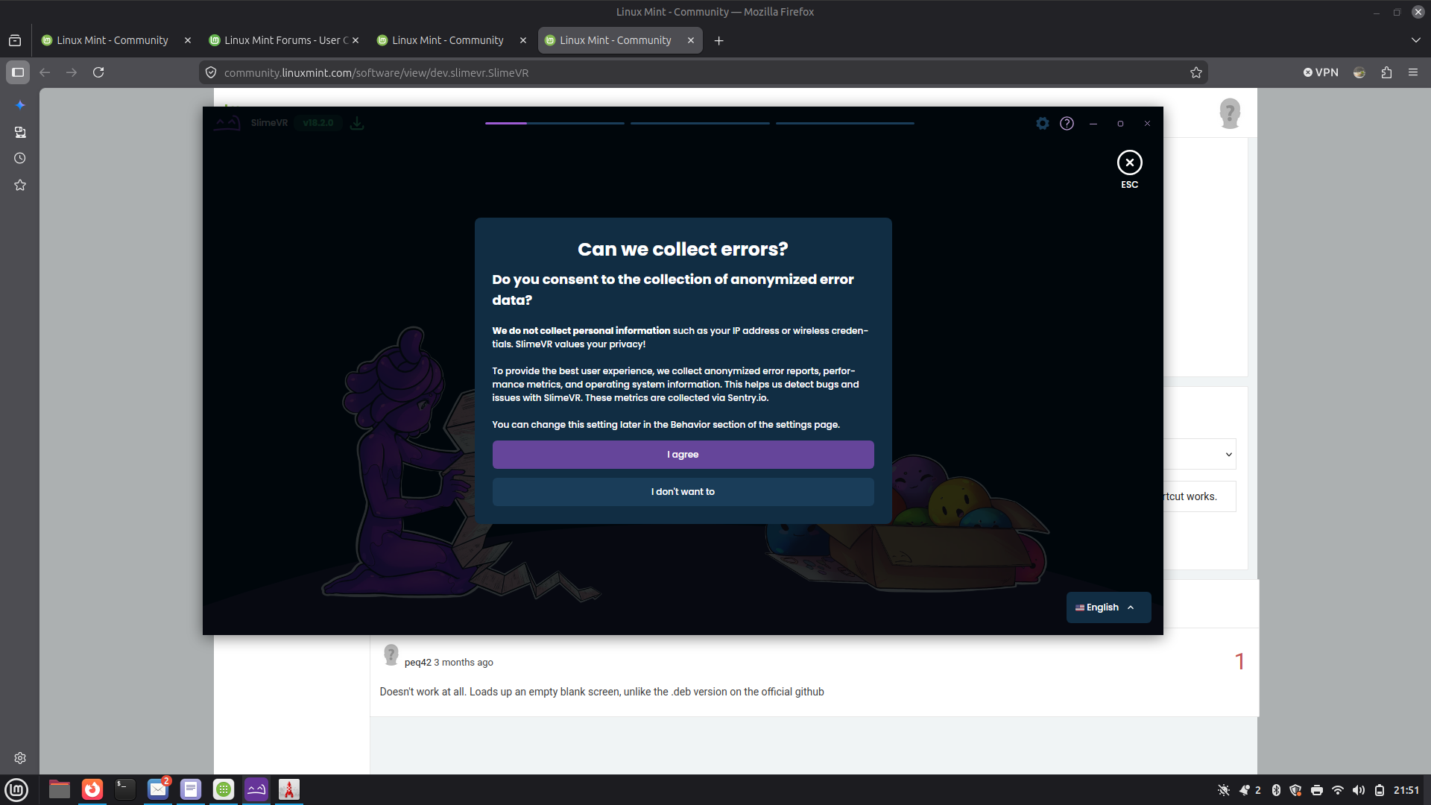Click the I don't want to button
Screen dimensions: 1431x805
[x=683, y=492]
